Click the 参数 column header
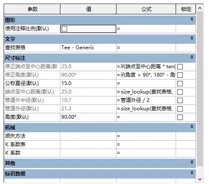Screen dimensions: 209x184 click(32, 9)
